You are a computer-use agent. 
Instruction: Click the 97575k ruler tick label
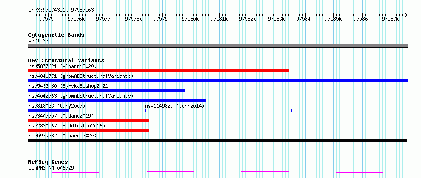(48, 19)
